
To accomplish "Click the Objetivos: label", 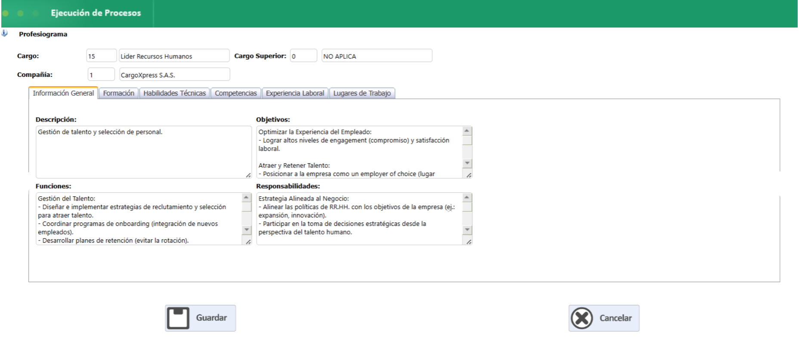I will pos(273,119).
